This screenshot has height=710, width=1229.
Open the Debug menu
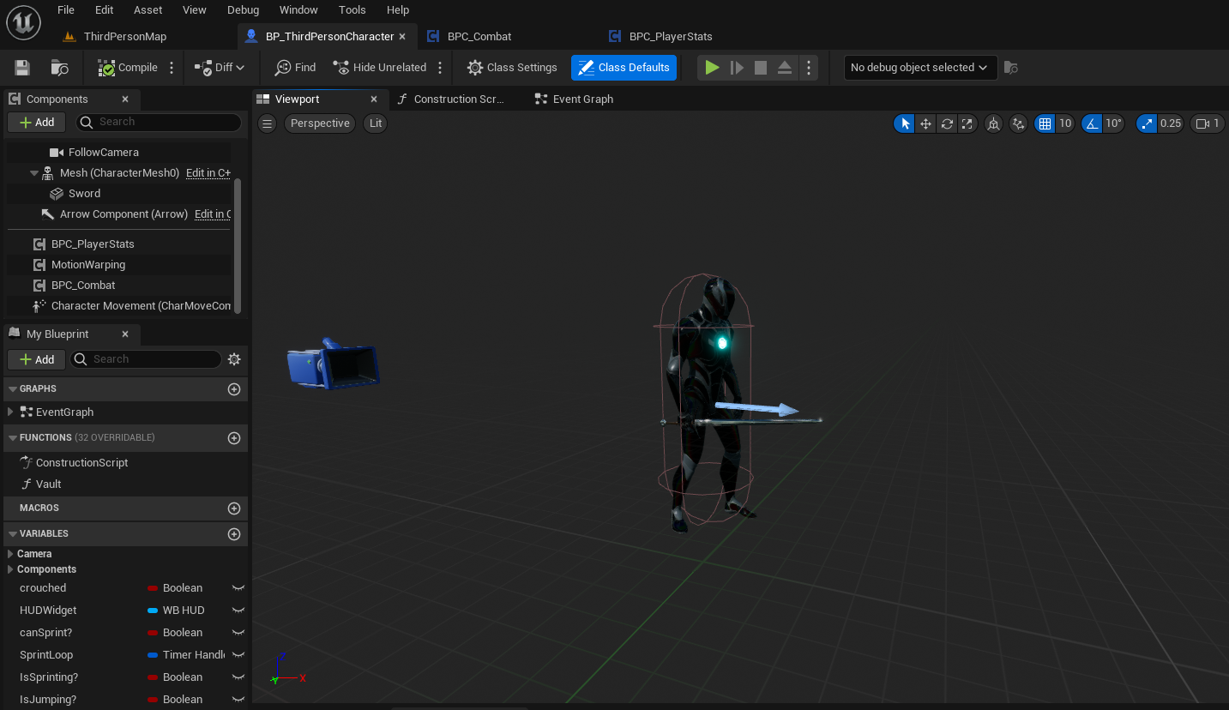(x=243, y=9)
